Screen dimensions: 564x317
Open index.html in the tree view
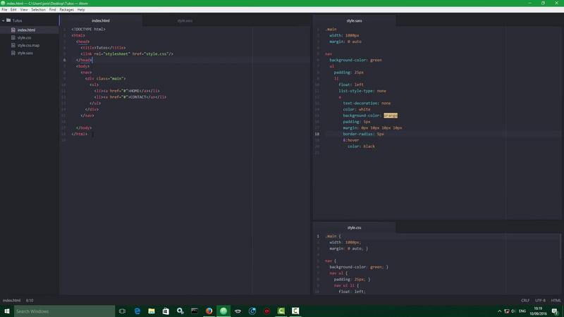(x=26, y=30)
